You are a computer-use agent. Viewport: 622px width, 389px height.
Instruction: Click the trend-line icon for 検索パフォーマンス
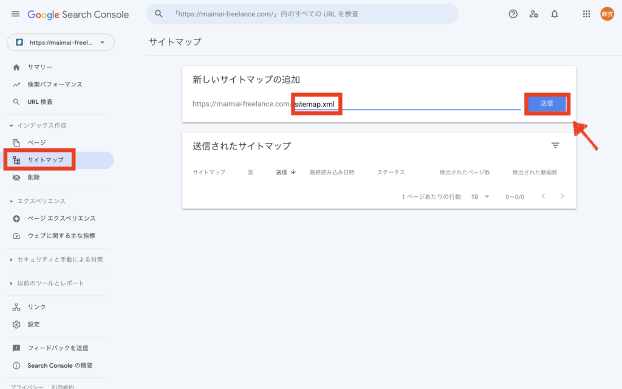(x=16, y=84)
